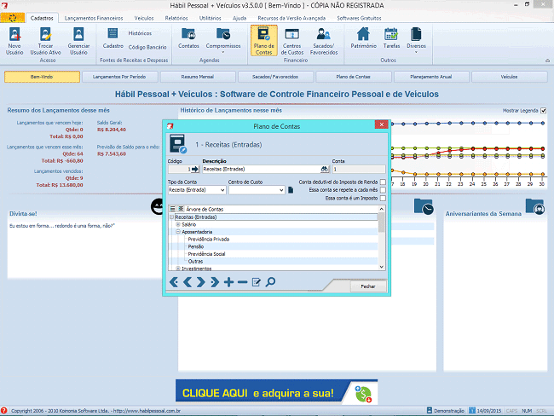This screenshot has height=416, width=554.
Task: Open Centros de Custos
Action: [x=292, y=41]
